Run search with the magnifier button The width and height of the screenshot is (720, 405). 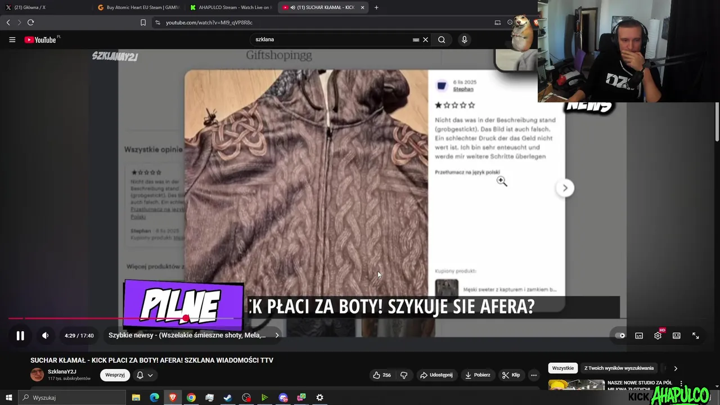pos(442,39)
